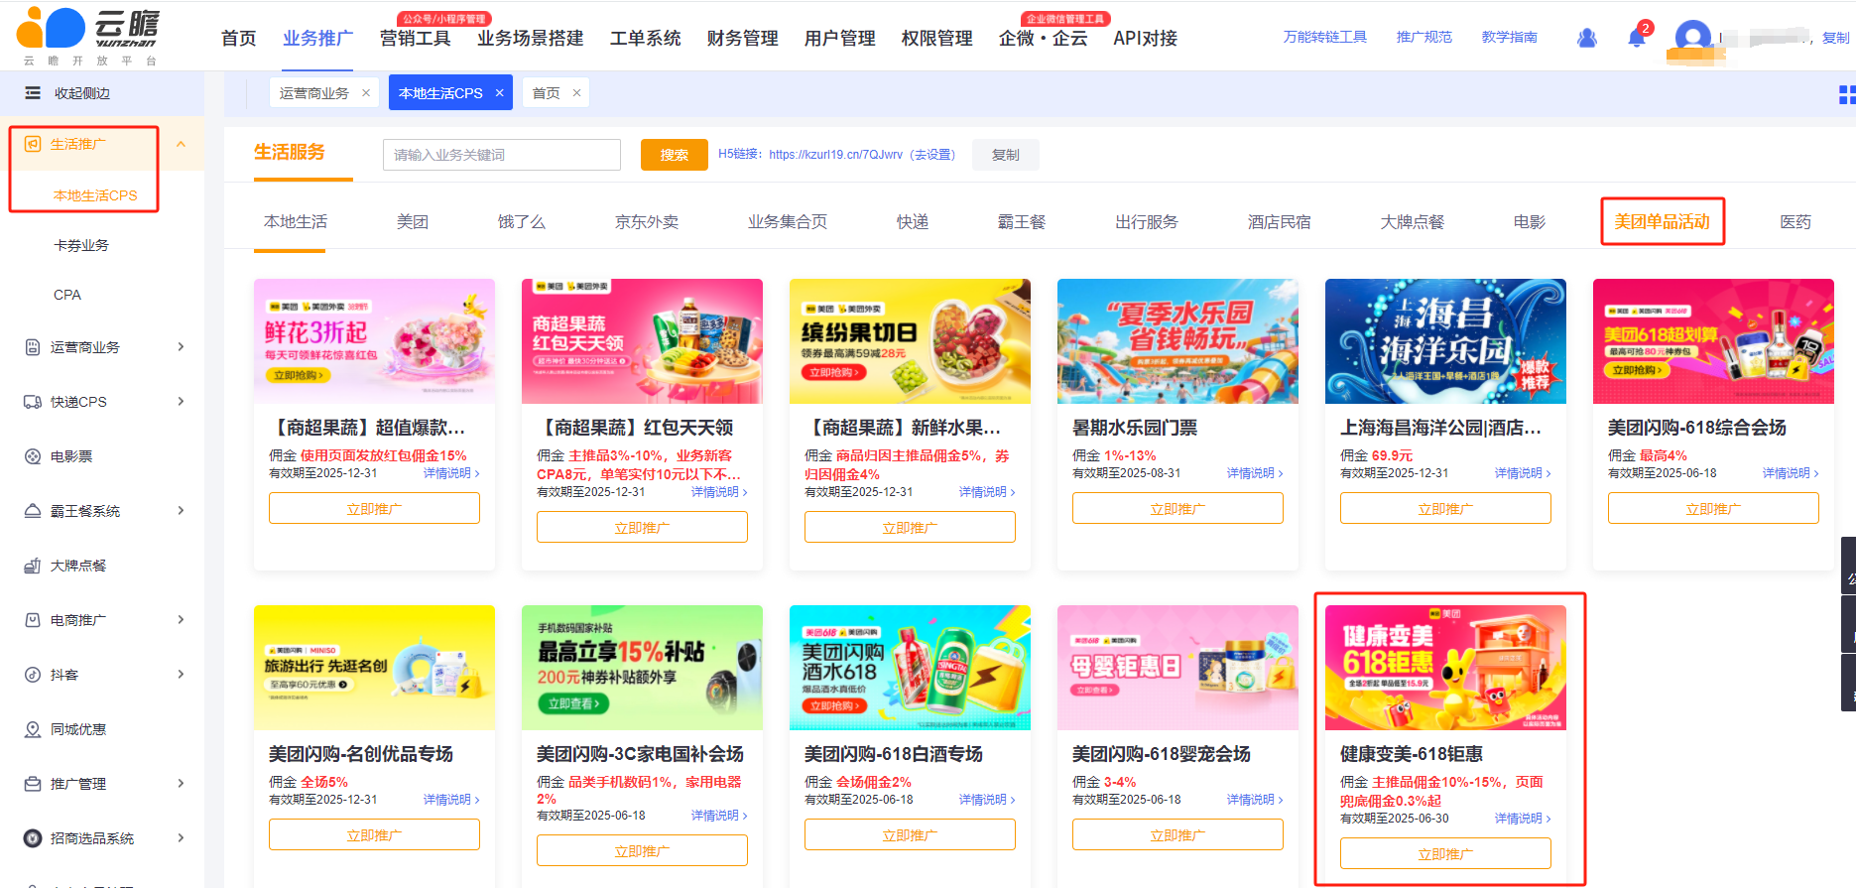Open 详情说明 for 上海海昌海洋公园
Image resolution: width=1856 pixels, height=888 pixels.
(1523, 473)
